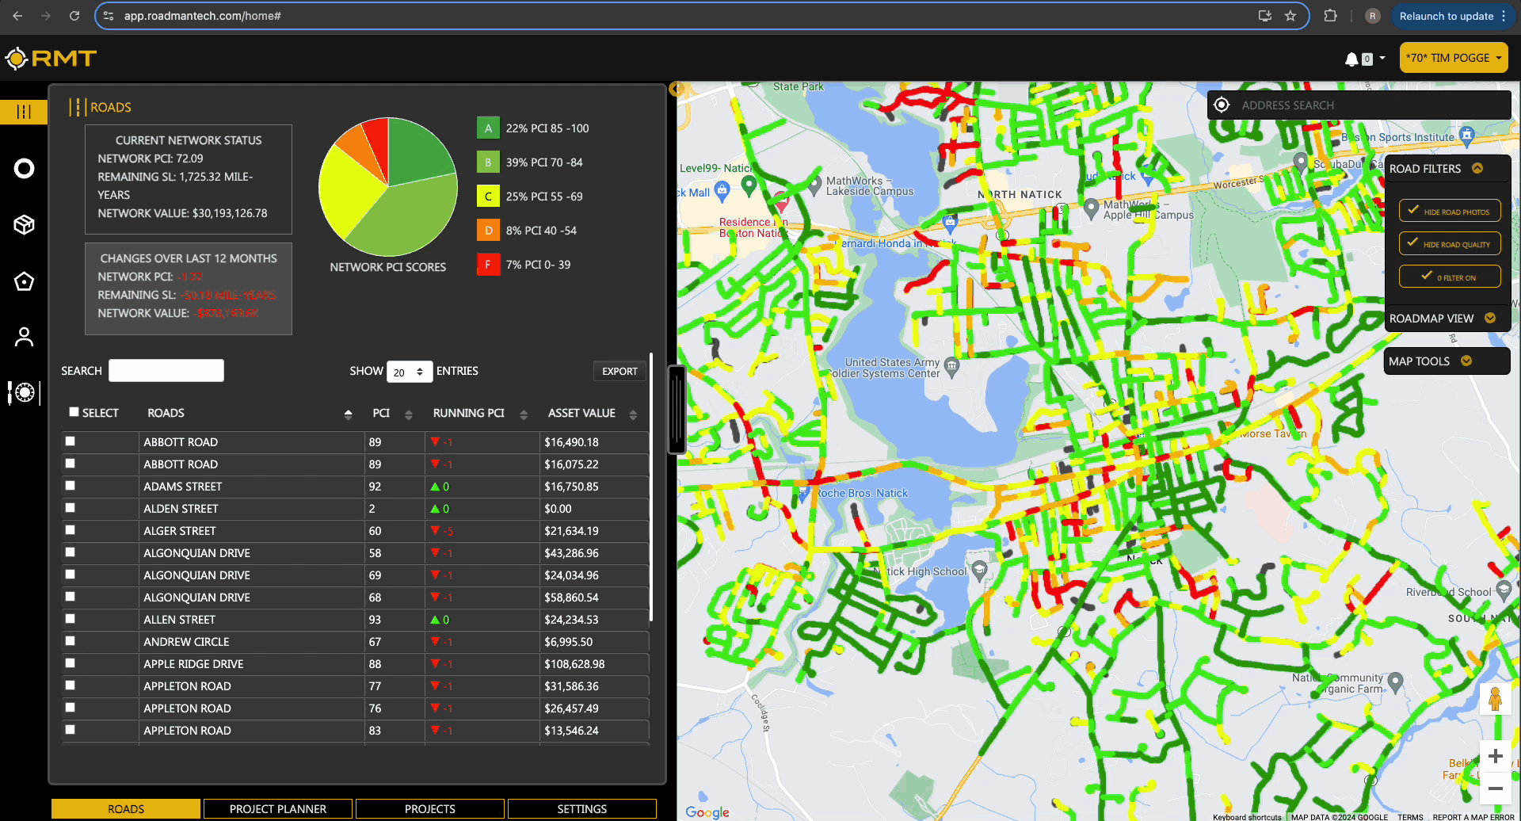Switch to the Project Planner tab
The image size is (1521, 821).
pyautogui.click(x=277, y=809)
